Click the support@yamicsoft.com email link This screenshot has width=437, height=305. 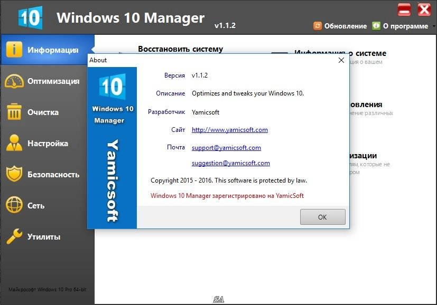point(226,148)
